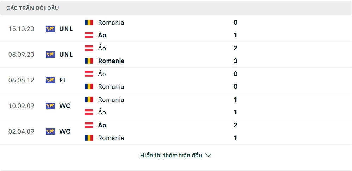Click Romania flag in the 06.06.12 match

pyautogui.click(x=89, y=87)
